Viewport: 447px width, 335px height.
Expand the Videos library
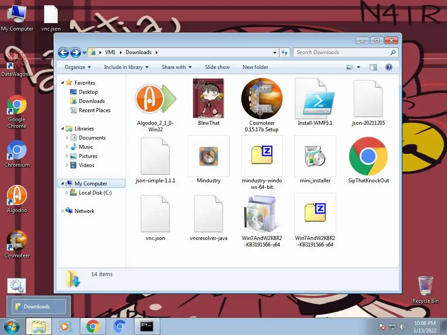coord(67,165)
